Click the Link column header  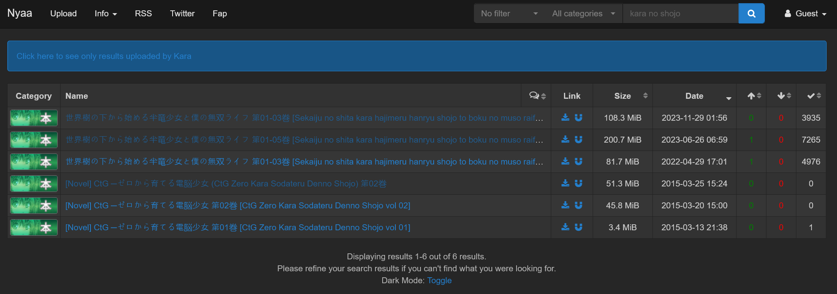tap(572, 96)
